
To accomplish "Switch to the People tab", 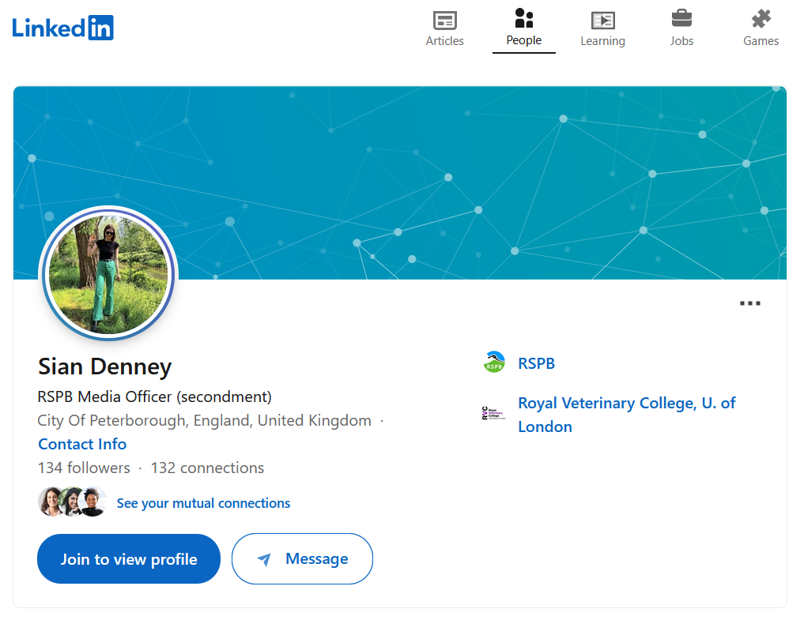I will click(x=523, y=29).
